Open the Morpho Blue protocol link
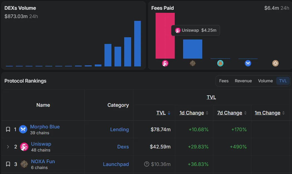The width and height of the screenshot is (292, 174). click(45, 127)
